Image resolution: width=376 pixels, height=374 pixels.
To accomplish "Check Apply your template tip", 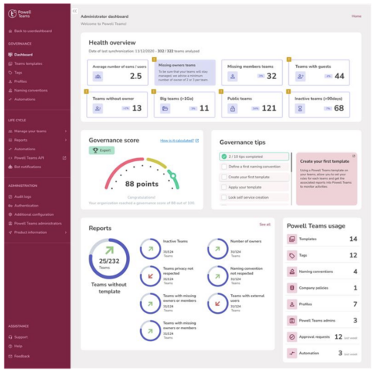I will (x=224, y=187).
